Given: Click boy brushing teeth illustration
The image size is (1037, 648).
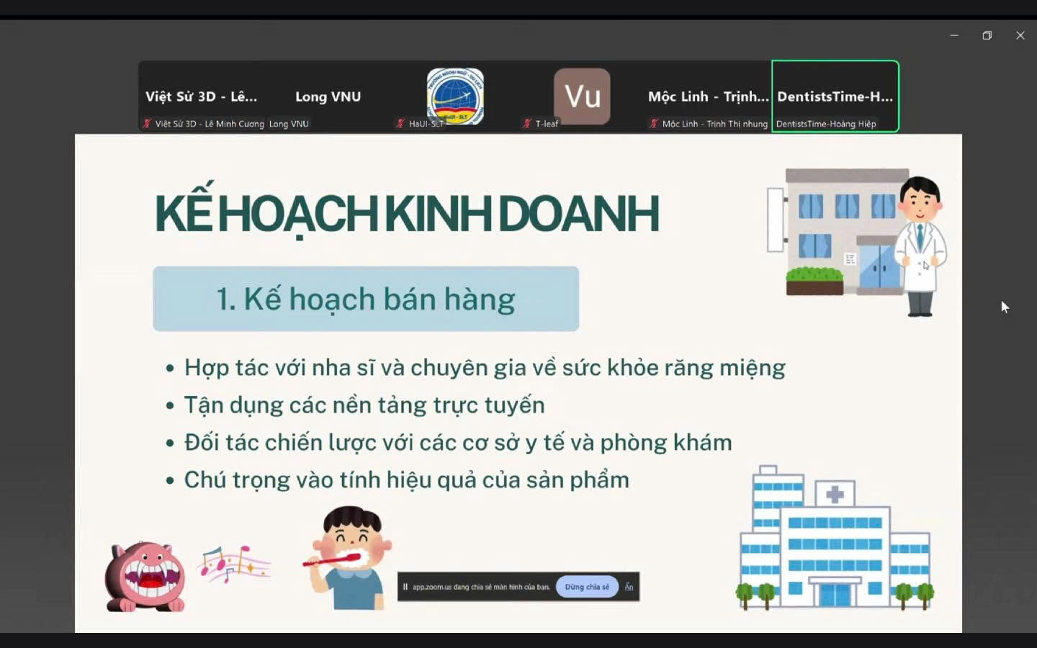Looking at the screenshot, I should pyautogui.click(x=348, y=557).
